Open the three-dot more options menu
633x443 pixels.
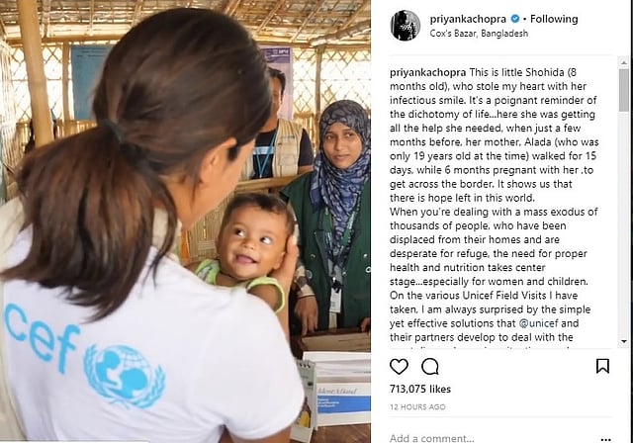click(605, 439)
